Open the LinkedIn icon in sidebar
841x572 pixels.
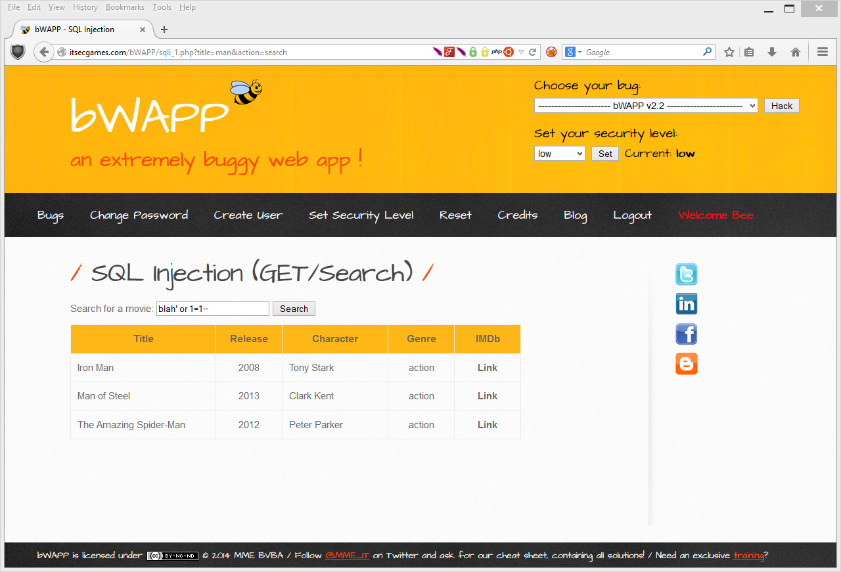(686, 304)
